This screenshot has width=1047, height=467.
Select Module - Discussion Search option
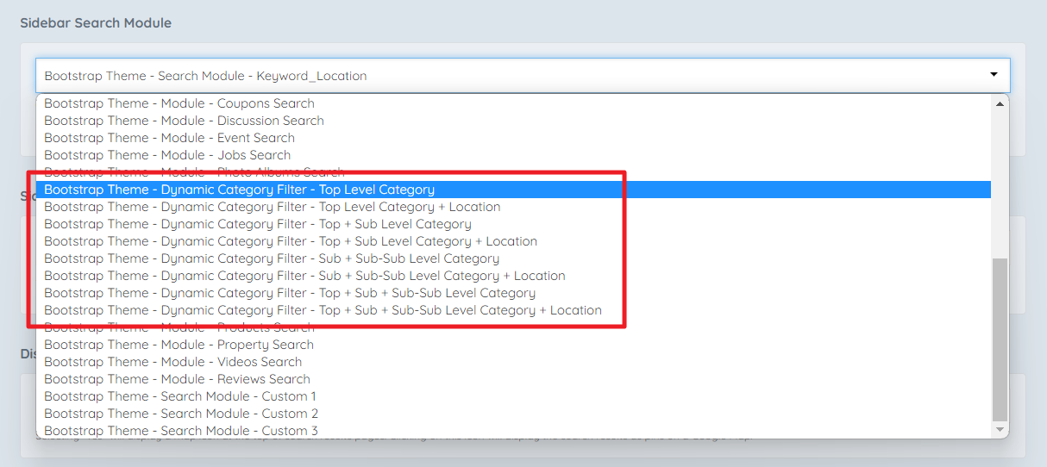point(514,121)
